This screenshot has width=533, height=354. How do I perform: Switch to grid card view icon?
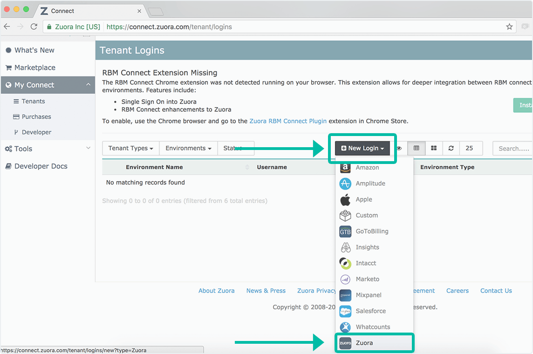coord(434,148)
